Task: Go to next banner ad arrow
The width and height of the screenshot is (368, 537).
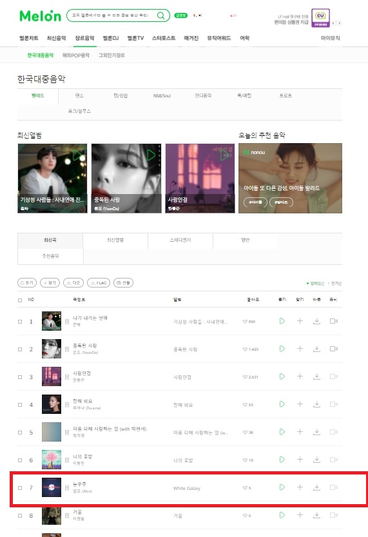Action: (x=339, y=23)
